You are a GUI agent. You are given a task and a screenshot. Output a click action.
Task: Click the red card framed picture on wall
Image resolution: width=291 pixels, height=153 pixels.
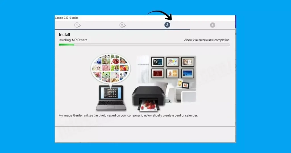pyautogui.click(x=158, y=73)
